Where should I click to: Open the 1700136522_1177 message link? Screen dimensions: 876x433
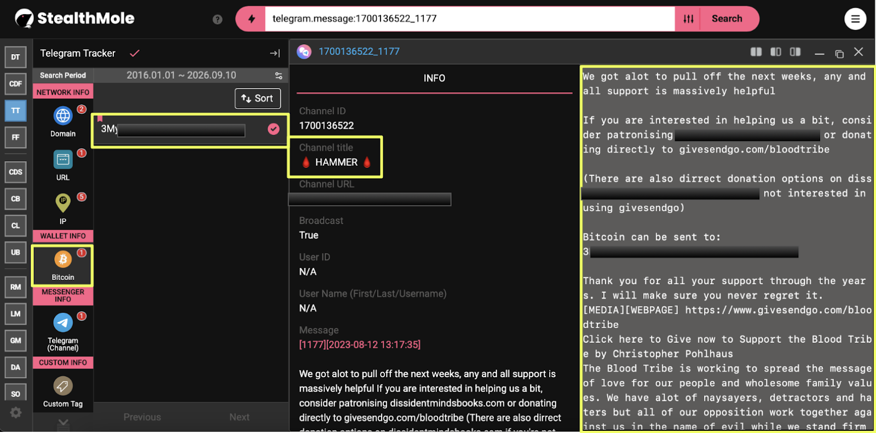pos(359,51)
